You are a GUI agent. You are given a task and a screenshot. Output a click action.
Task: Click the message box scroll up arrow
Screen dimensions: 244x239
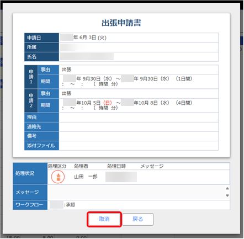pyautogui.click(x=227, y=188)
